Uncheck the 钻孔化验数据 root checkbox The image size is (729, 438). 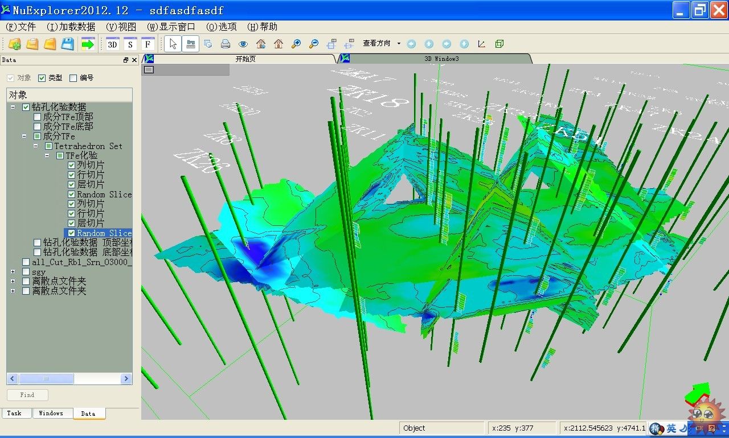[26, 107]
